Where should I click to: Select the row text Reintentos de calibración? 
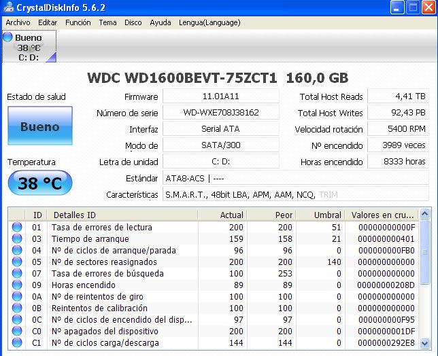(x=99, y=308)
